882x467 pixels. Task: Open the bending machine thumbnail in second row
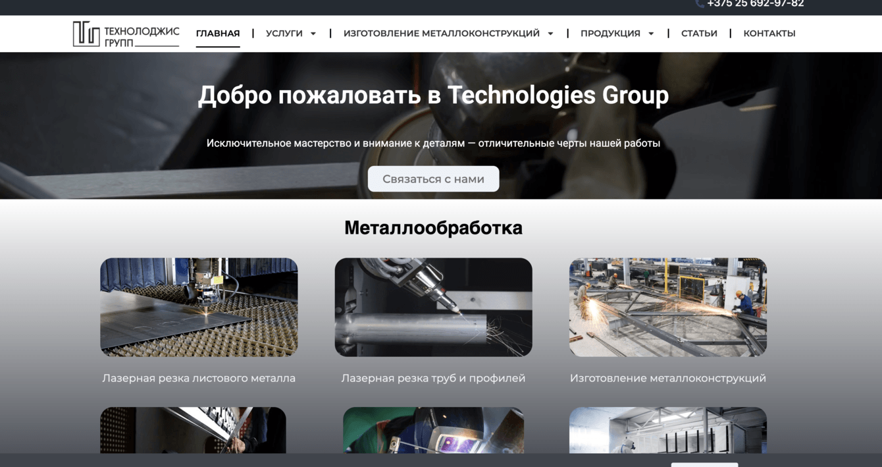pyautogui.click(x=193, y=430)
